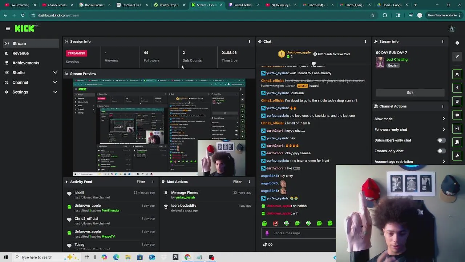Open the Mod Actions Filter dropdown
Viewport: 465px width, 262px height.
click(237, 182)
